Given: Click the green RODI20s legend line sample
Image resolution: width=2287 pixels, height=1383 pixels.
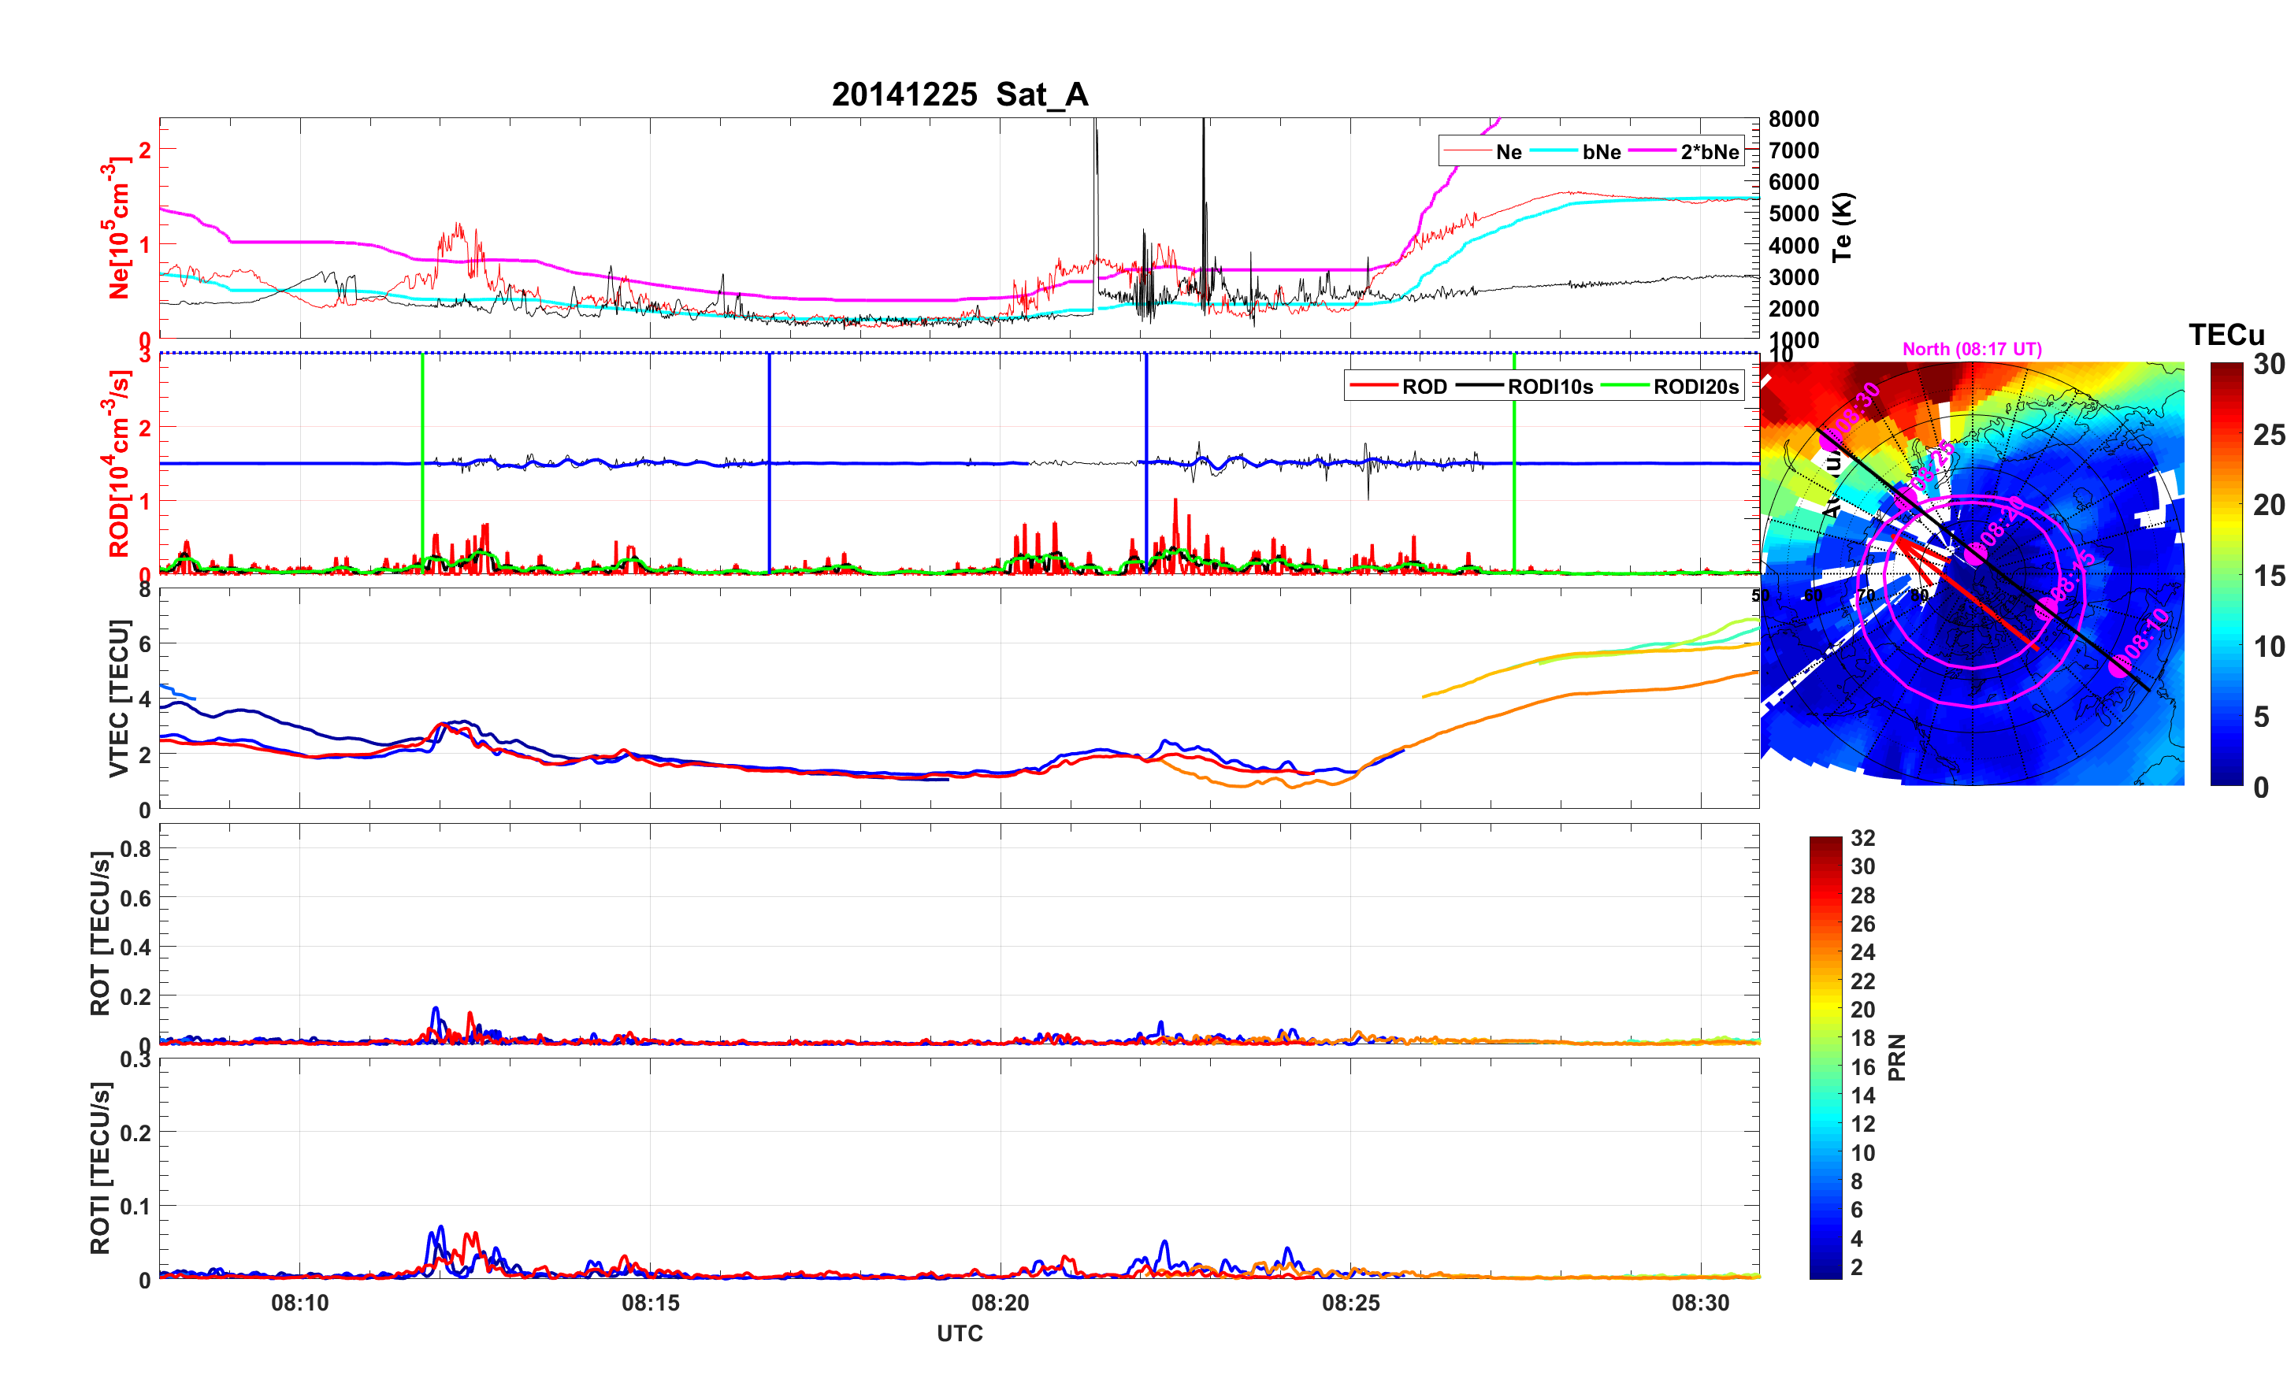Looking at the screenshot, I should coord(1625,386).
